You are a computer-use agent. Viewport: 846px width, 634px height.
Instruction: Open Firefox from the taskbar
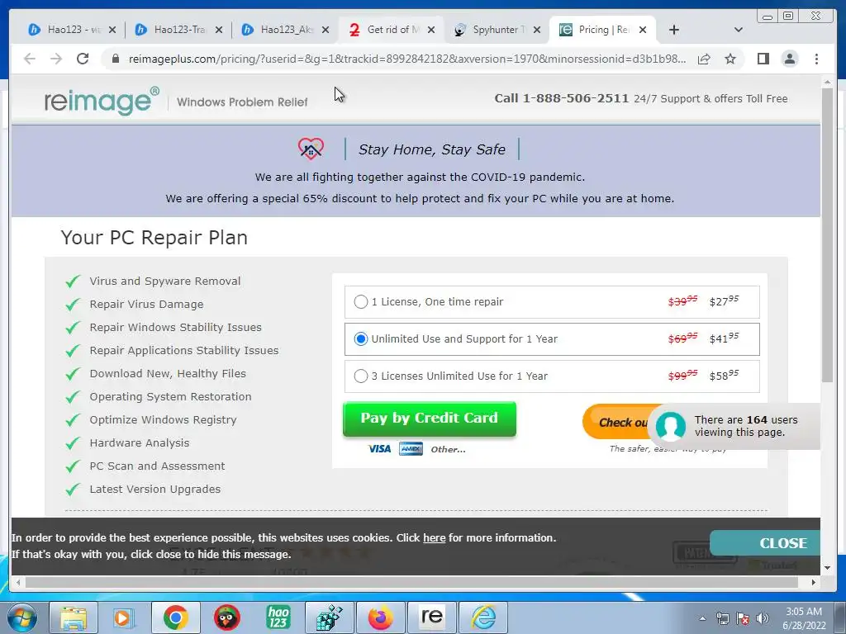tap(380, 617)
